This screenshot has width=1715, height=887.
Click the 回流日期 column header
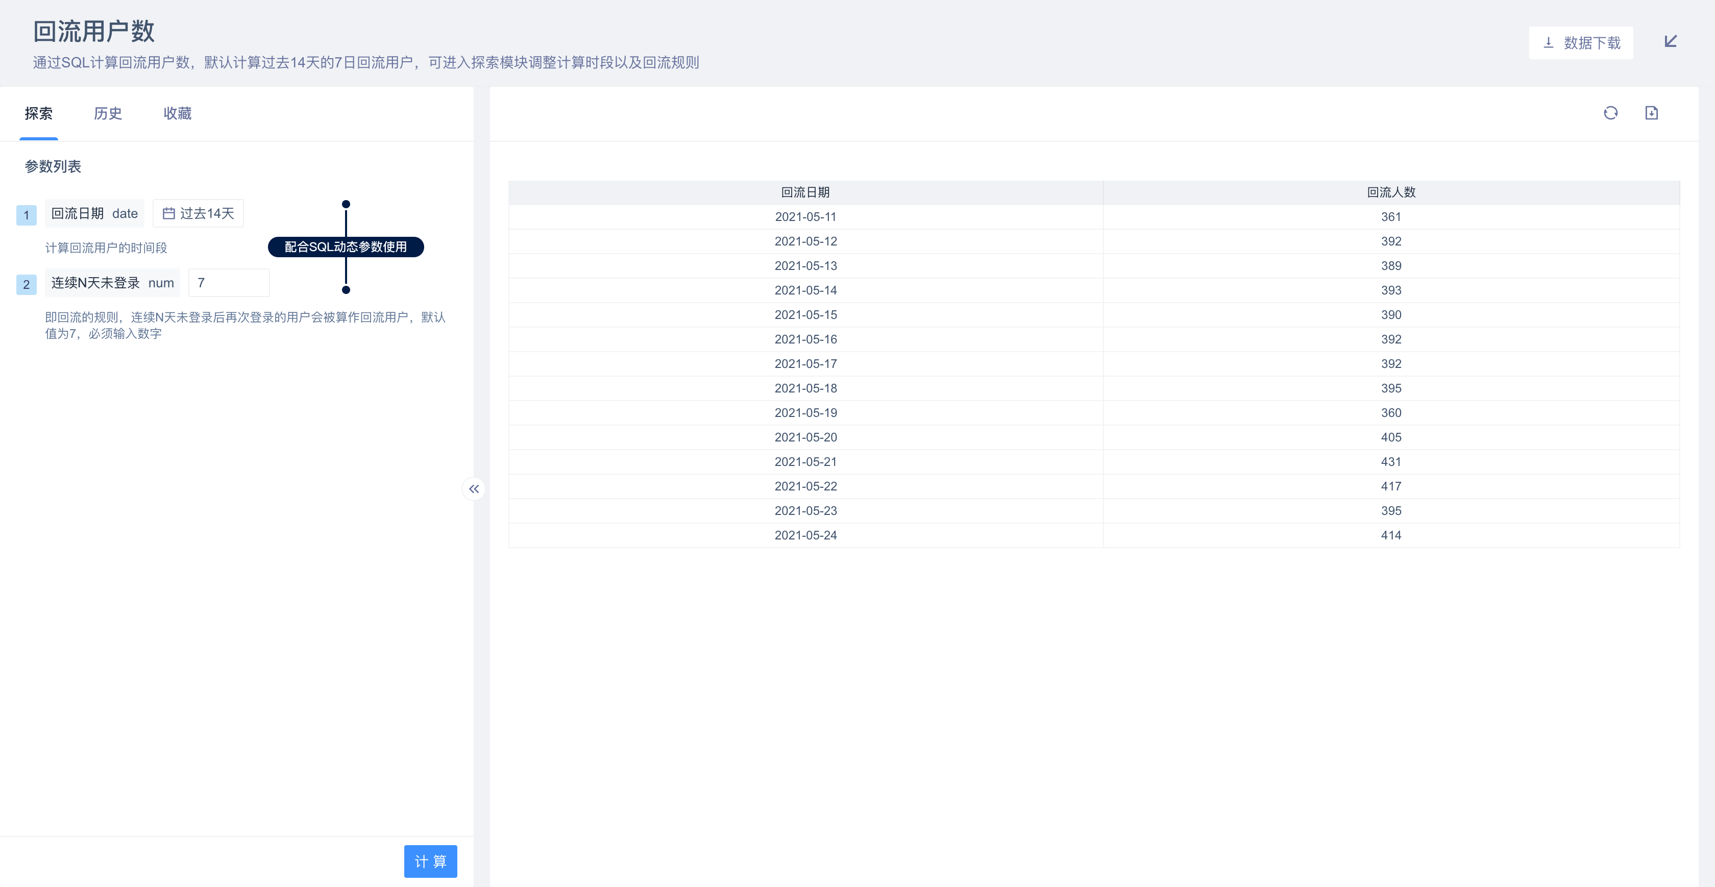click(x=805, y=192)
